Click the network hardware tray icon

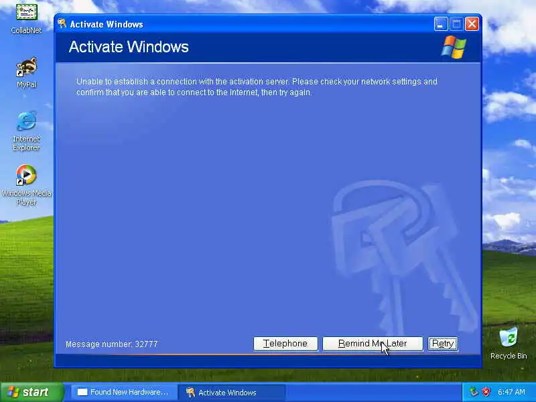click(474, 392)
